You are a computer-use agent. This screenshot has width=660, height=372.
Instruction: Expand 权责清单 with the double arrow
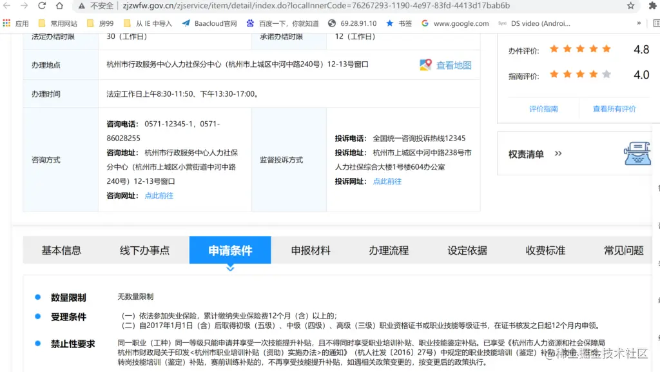tap(558, 153)
